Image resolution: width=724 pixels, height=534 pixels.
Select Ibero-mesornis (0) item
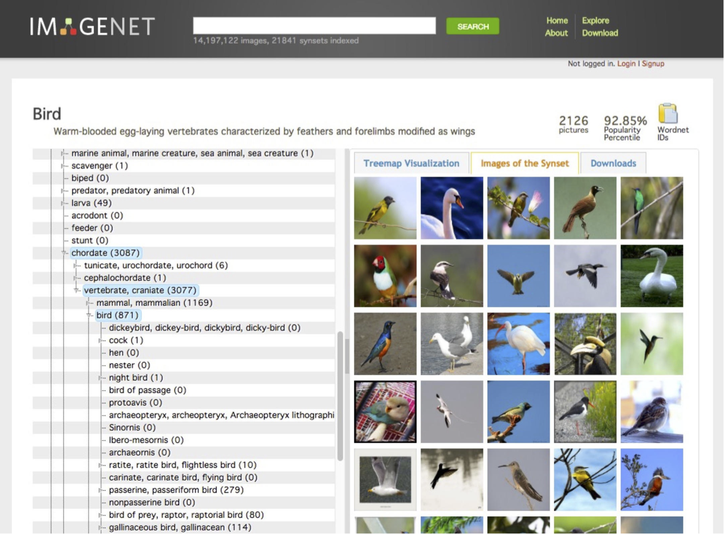coord(146,441)
